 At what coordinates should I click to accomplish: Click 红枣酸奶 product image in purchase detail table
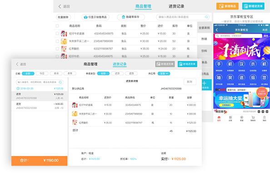[x=75, y=123]
